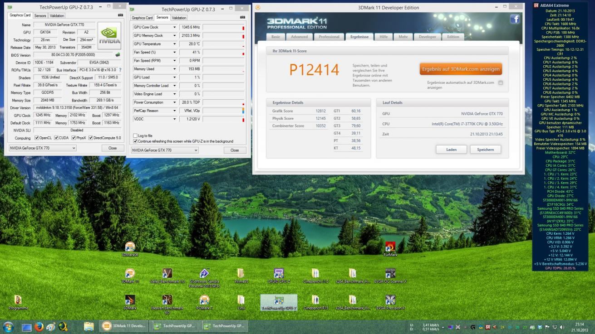
Task: Open the Fan Speed (%) sensor dropdown
Action: [x=174, y=52]
